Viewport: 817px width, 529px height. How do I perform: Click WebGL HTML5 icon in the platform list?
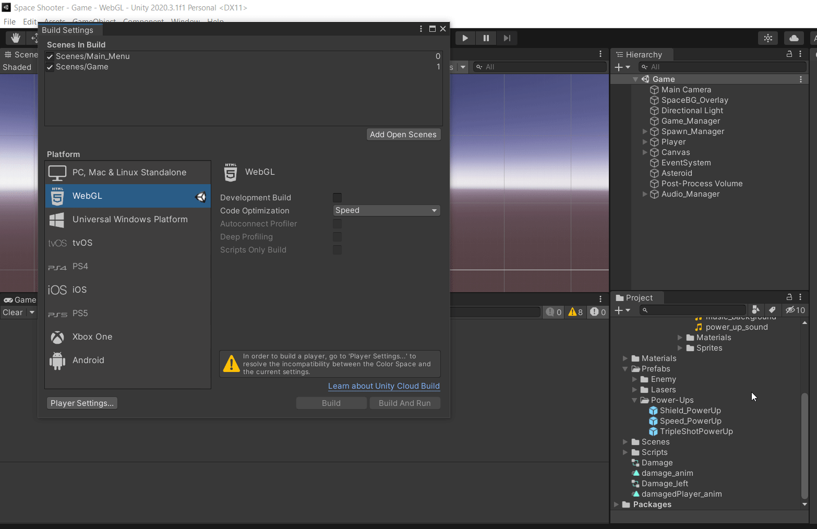57,196
